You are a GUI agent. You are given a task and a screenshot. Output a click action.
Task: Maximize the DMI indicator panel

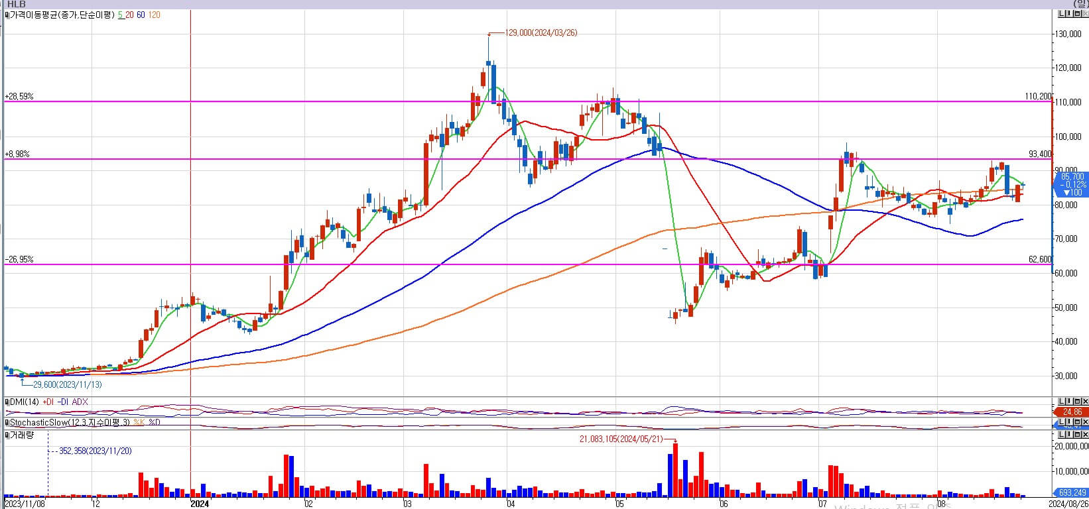(1077, 402)
